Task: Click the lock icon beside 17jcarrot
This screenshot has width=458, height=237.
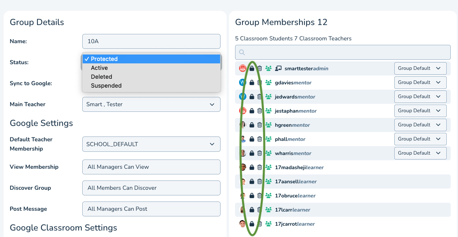Action: 252,224
